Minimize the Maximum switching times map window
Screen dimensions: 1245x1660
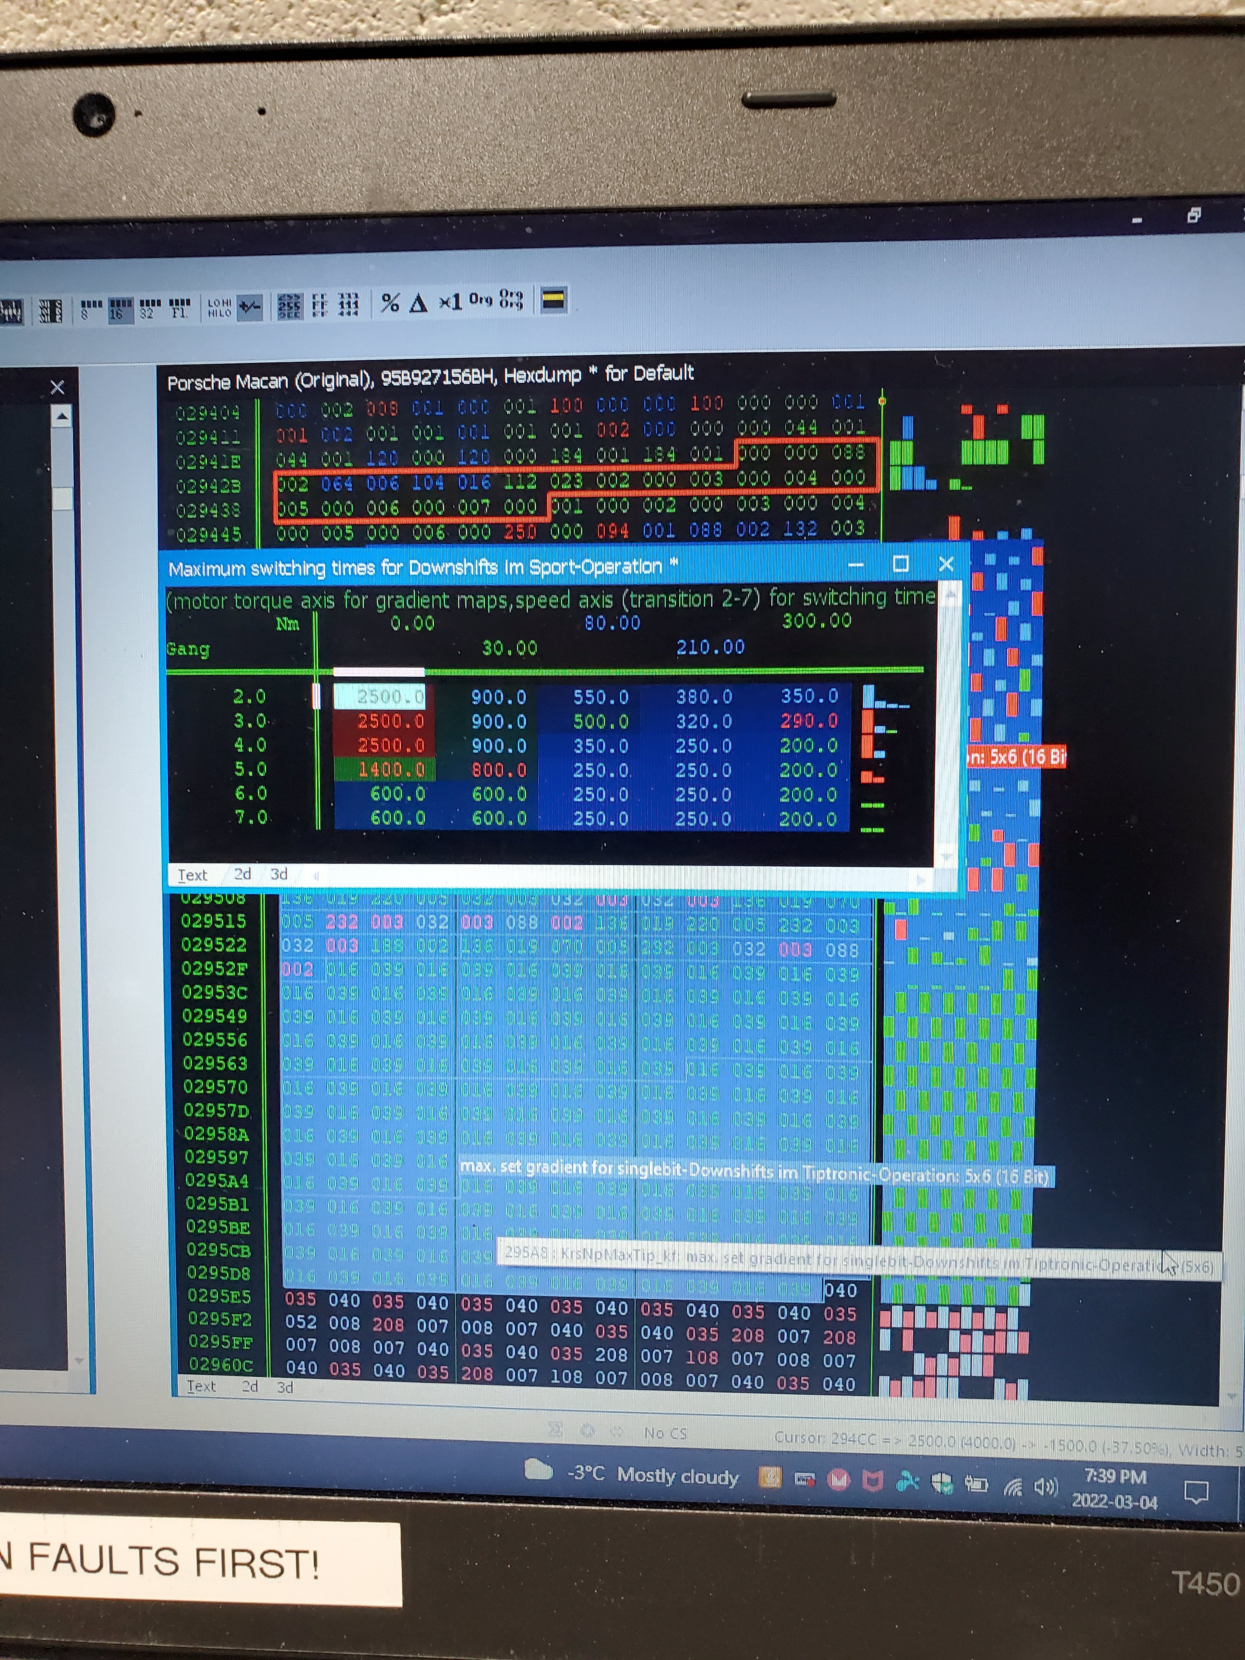point(856,564)
